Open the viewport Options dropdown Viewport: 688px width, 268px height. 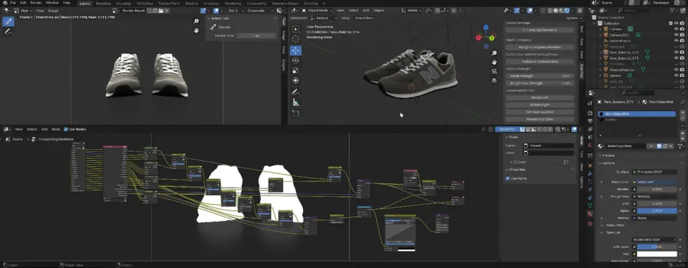tap(572, 18)
